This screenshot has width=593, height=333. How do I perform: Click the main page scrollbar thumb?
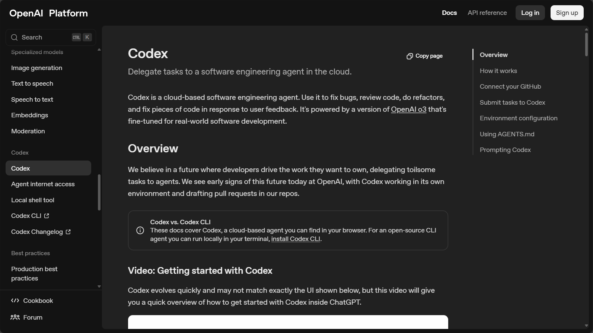click(586, 44)
